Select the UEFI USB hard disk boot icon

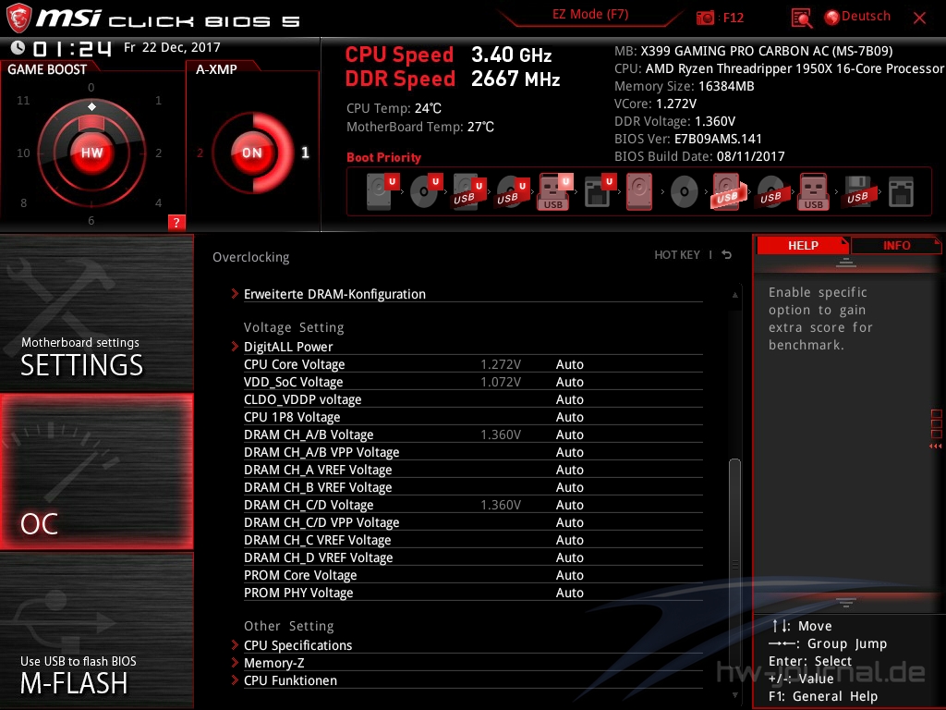[x=468, y=191]
